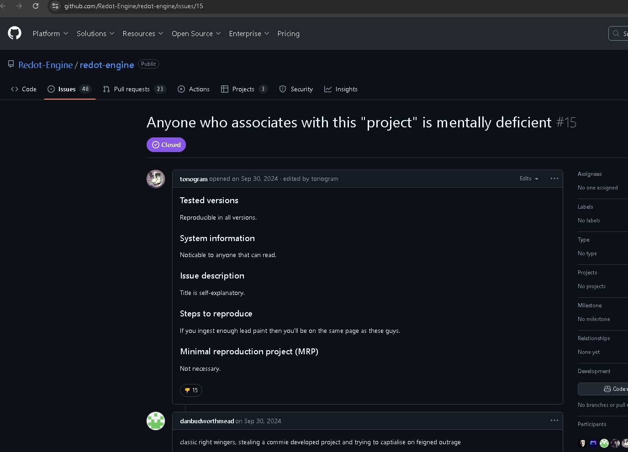The height and width of the screenshot is (452, 628).
Task: Click the Issues counter showing 48
Action: [85, 89]
